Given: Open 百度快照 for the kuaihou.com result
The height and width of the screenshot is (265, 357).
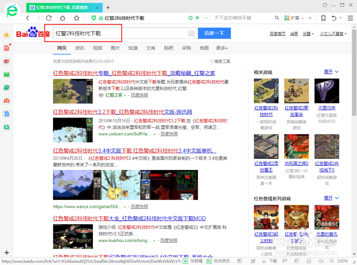Looking at the screenshot, I should tap(169, 240).
